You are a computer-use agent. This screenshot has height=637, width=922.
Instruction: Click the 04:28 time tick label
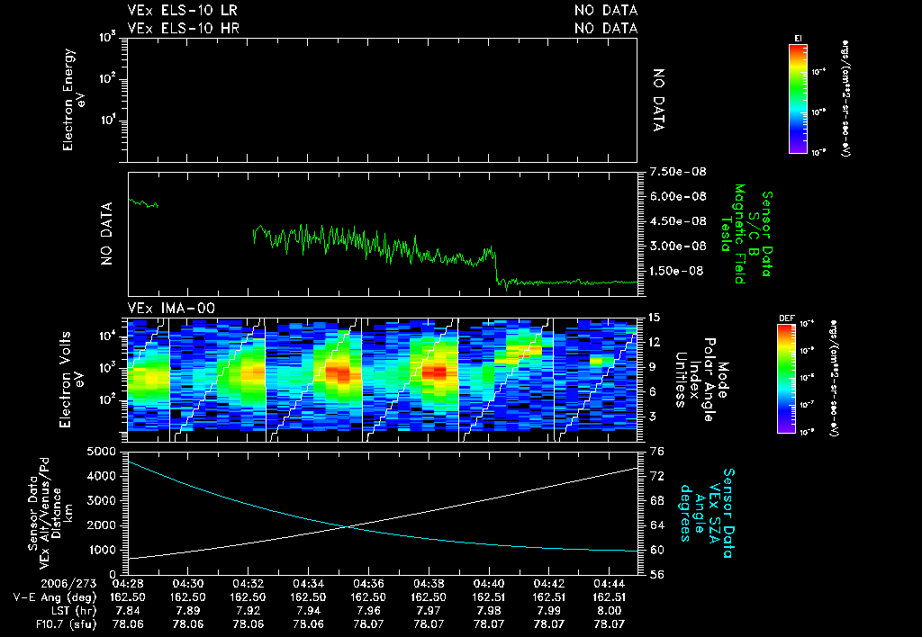click(x=128, y=584)
